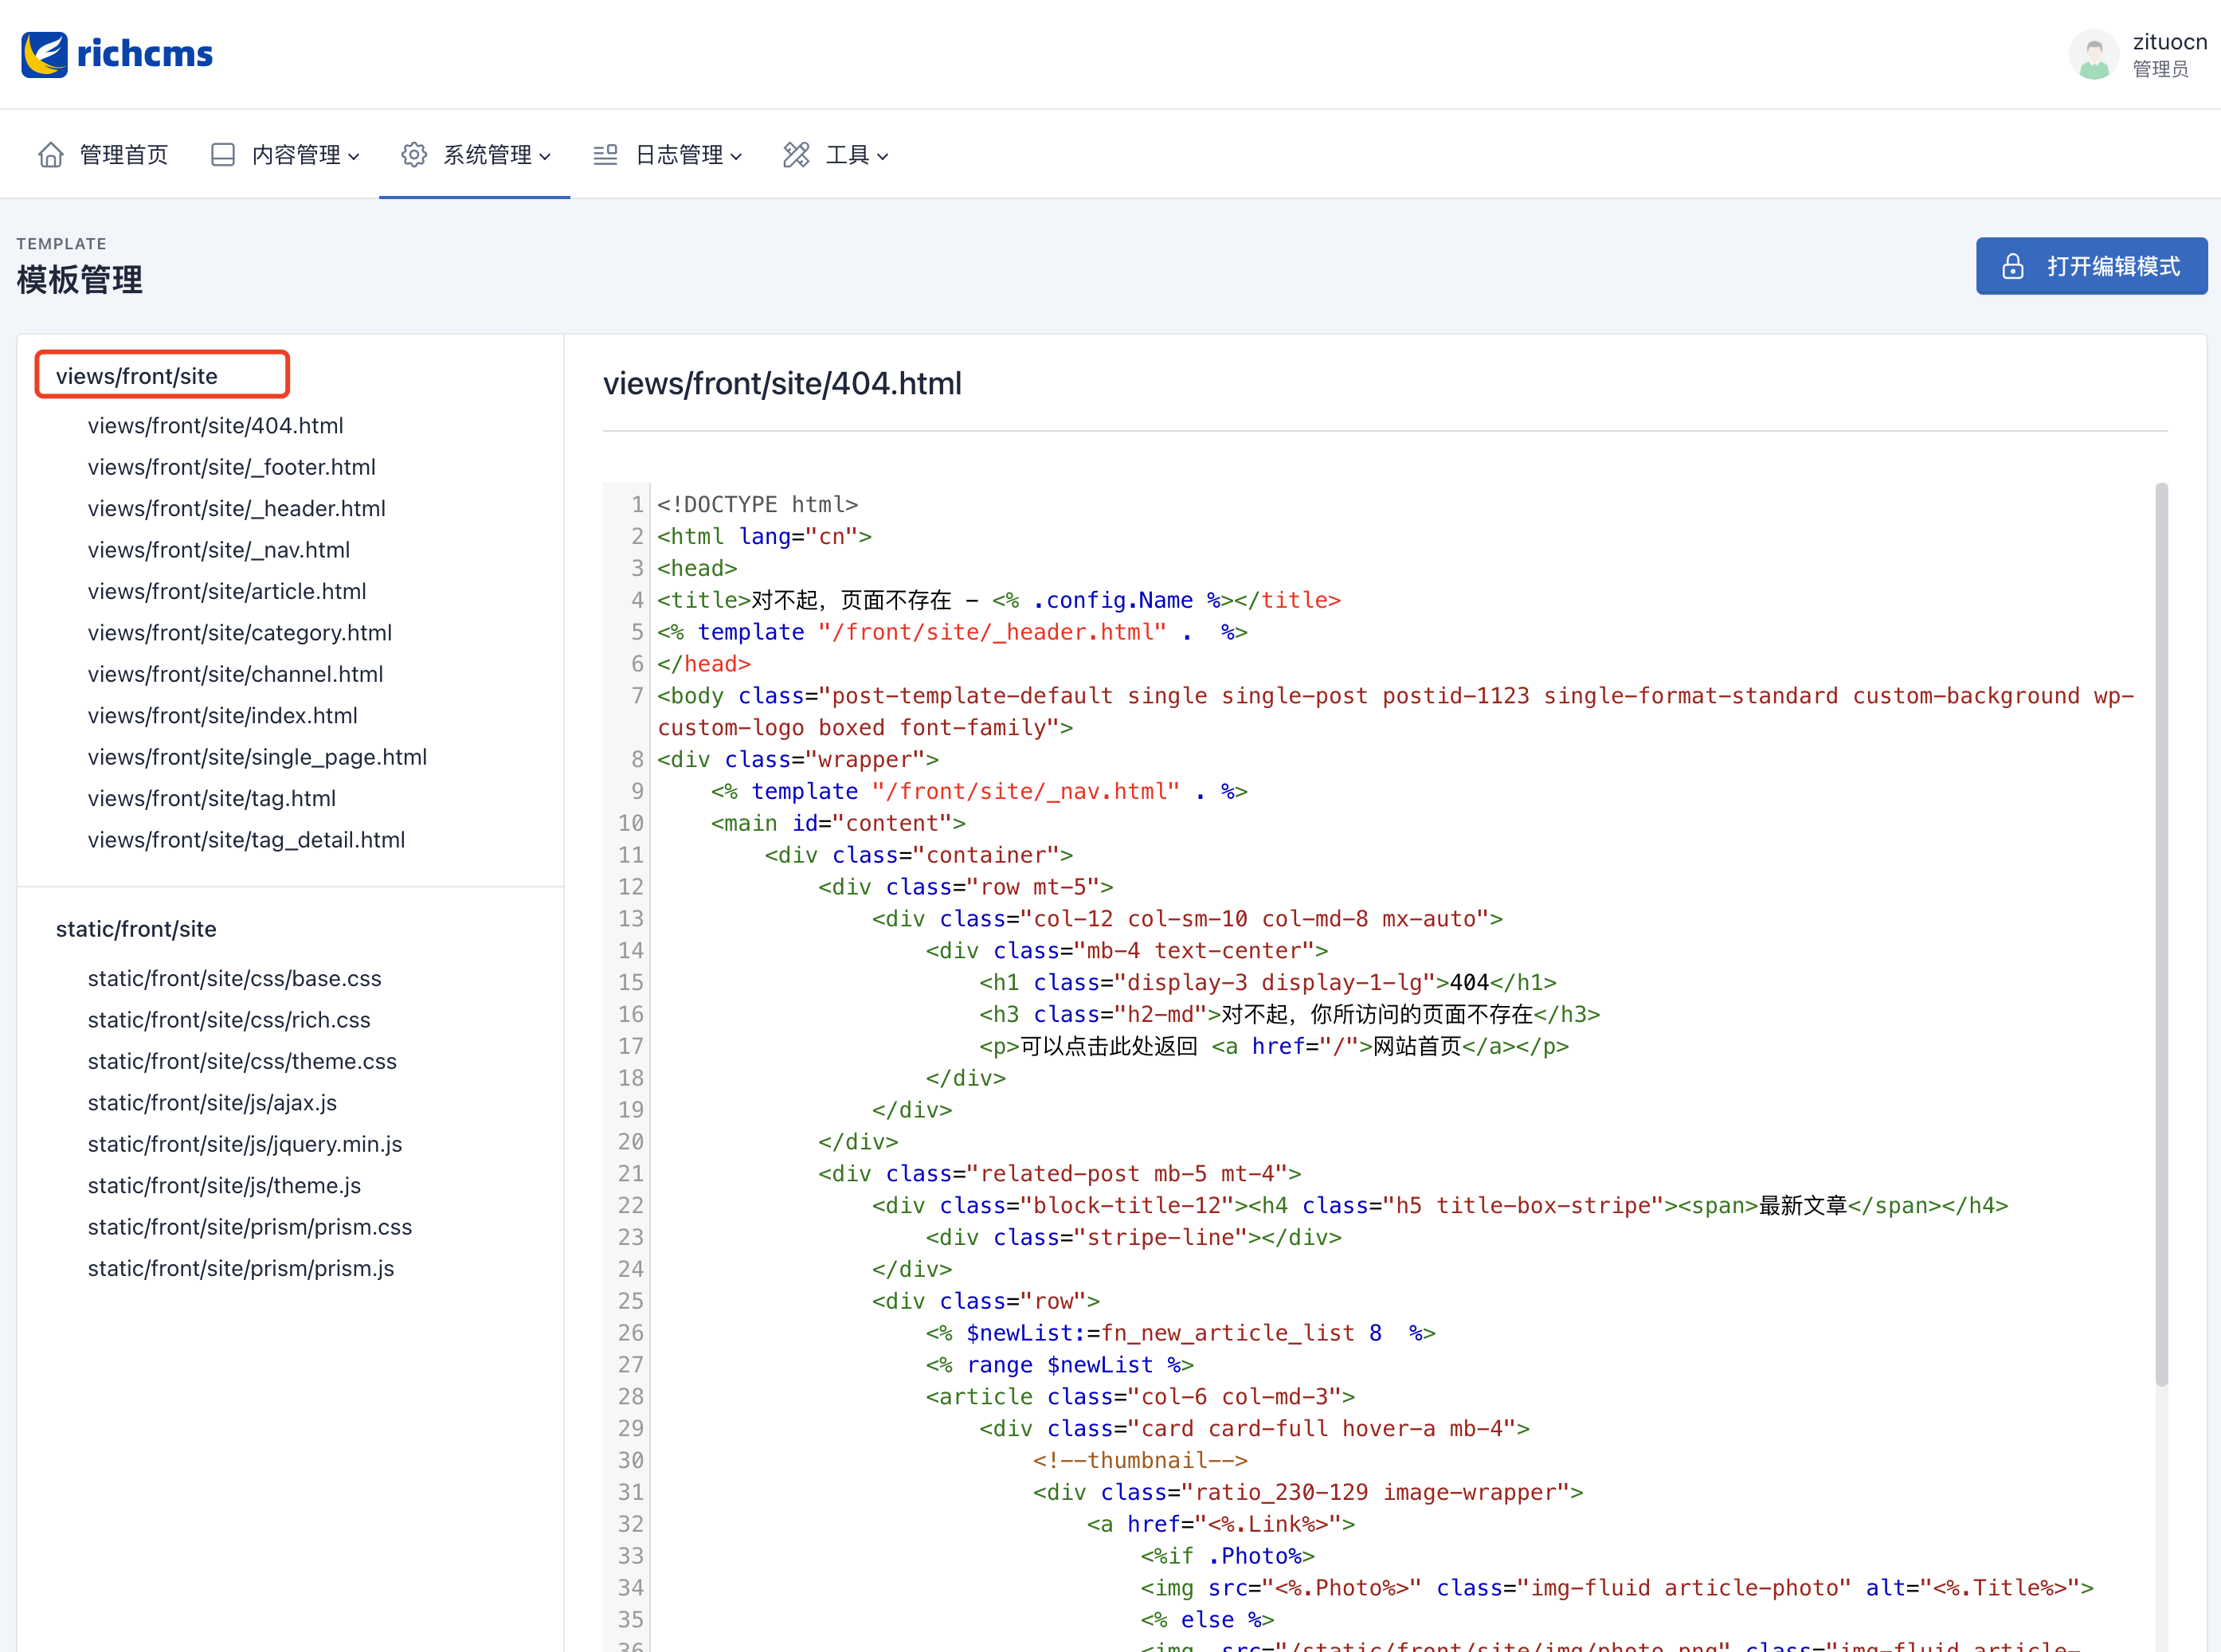2221x1652 pixels.
Task: Open static/front/site/css/base.css file
Action: point(234,978)
